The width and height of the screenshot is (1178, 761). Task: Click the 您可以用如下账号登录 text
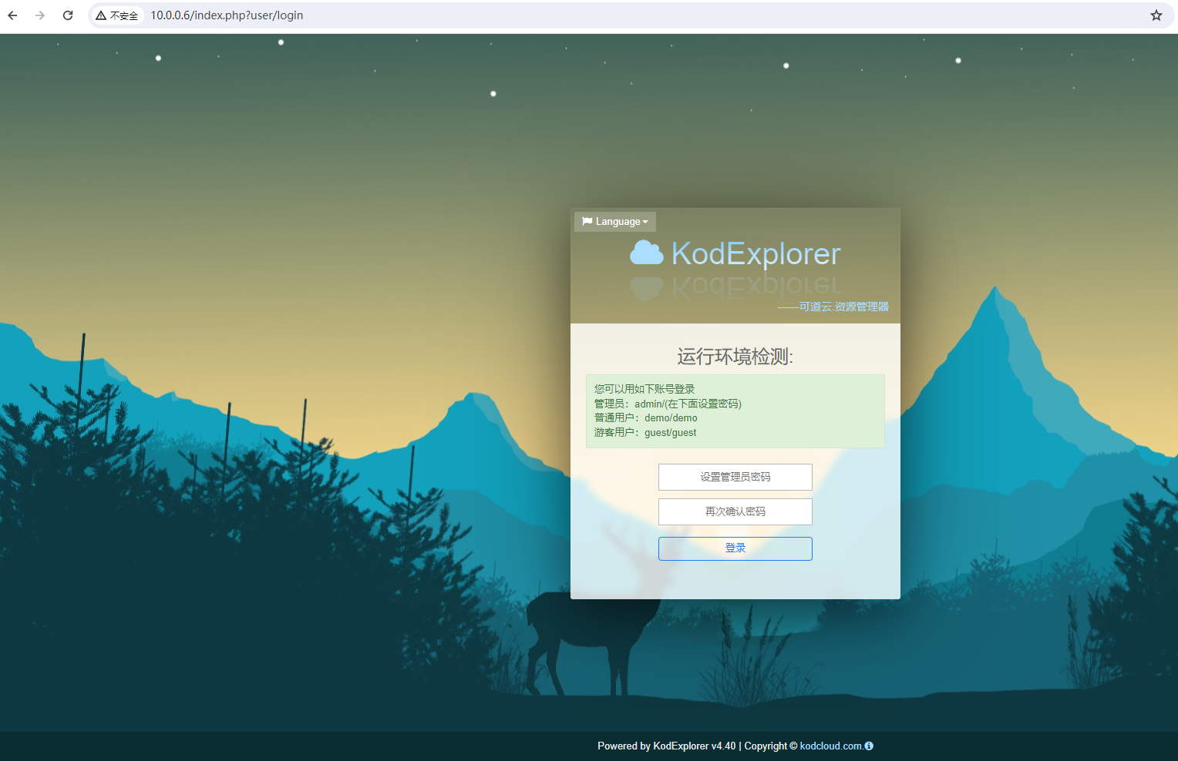[645, 389]
